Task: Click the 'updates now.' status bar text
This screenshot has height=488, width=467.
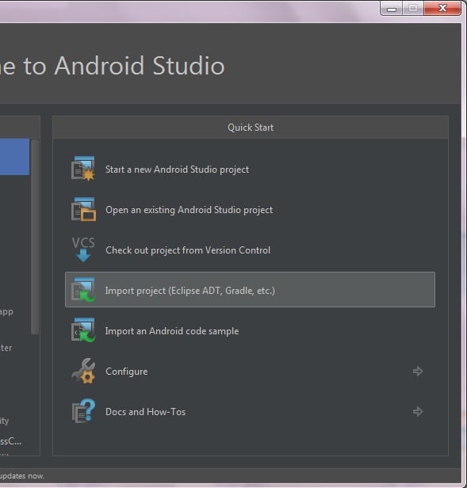Action: [x=22, y=476]
